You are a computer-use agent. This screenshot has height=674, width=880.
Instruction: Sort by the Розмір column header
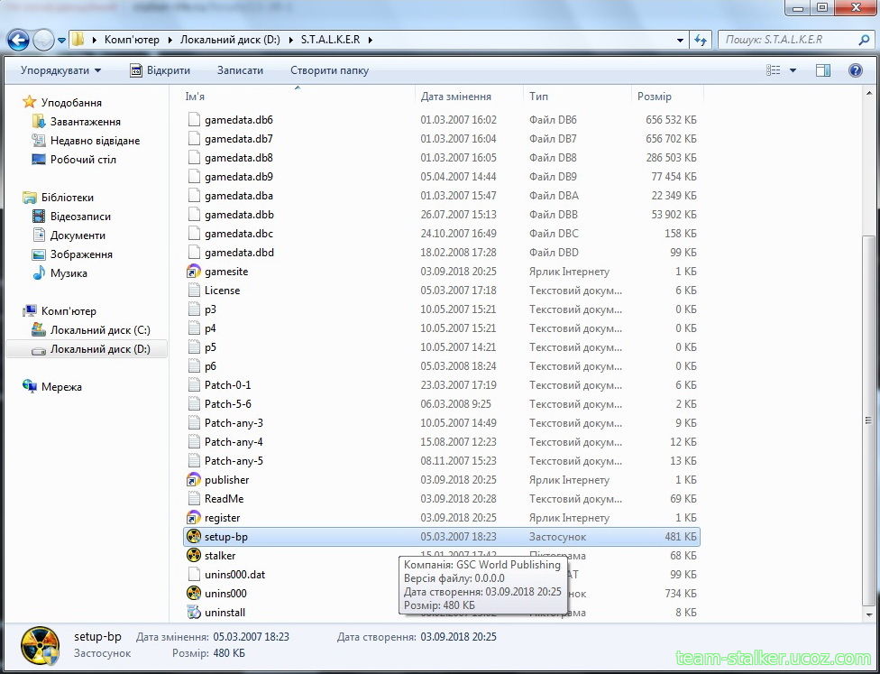655,97
